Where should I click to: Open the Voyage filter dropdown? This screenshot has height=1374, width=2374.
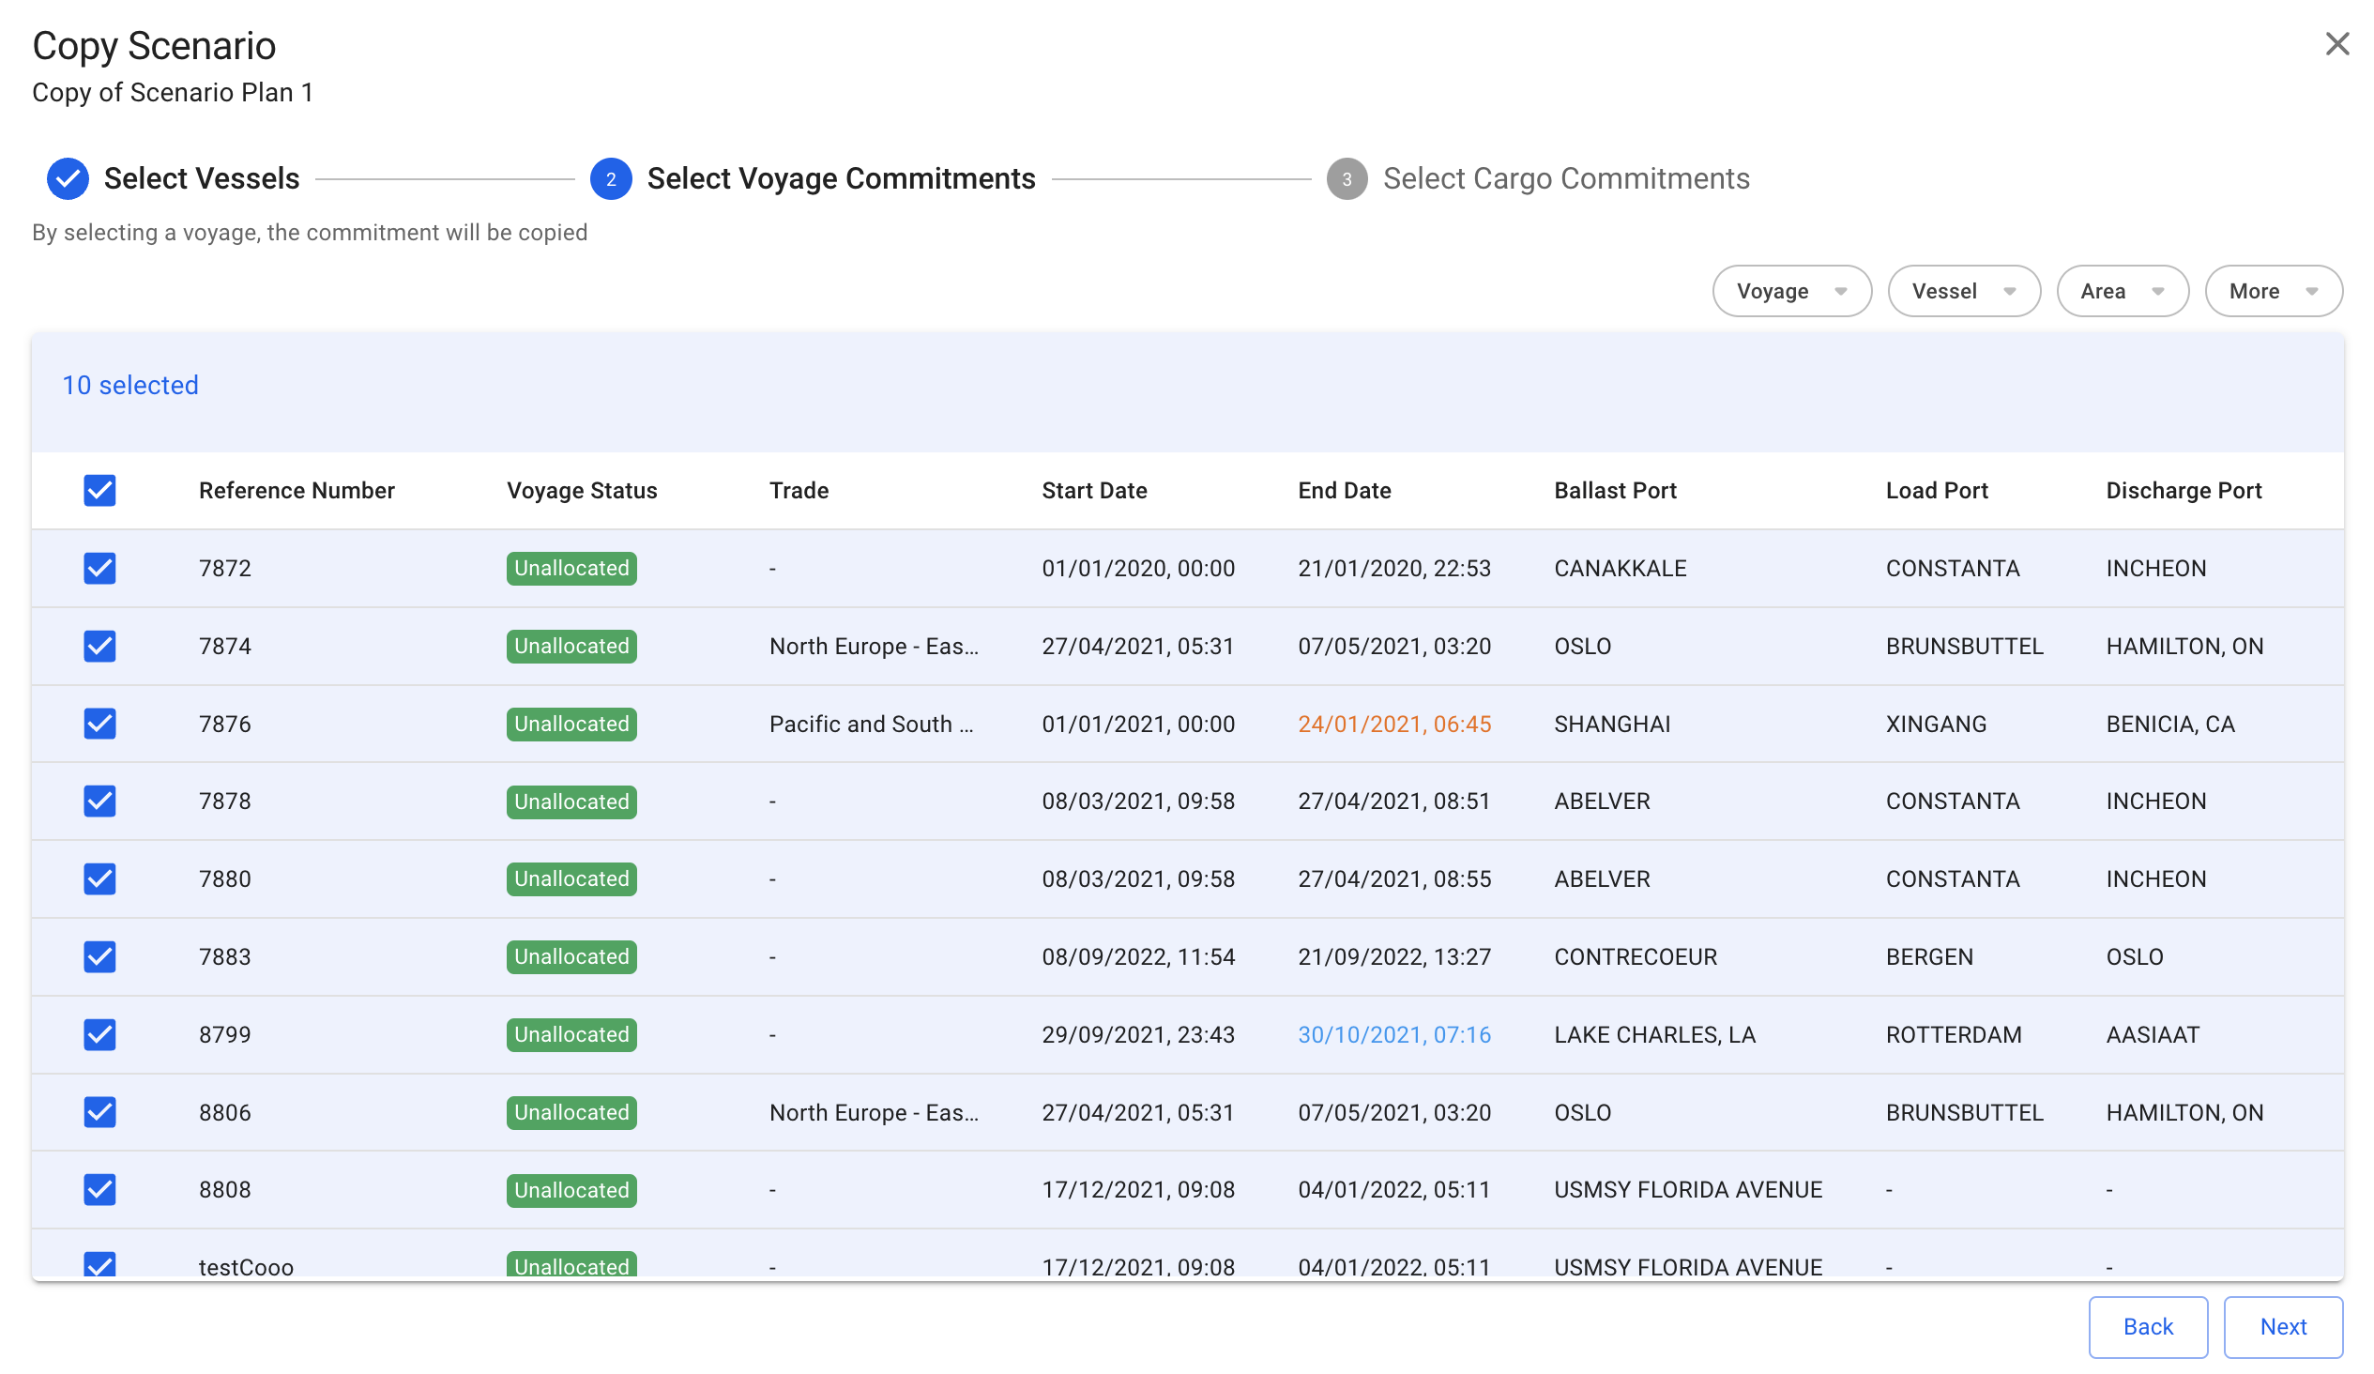1791,291
